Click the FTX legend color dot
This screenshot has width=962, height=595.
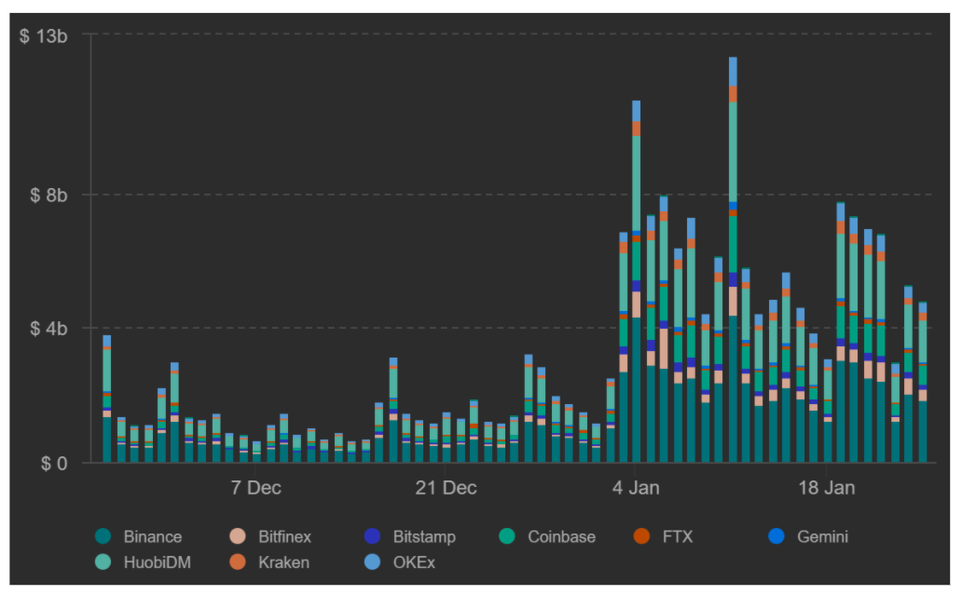[641, 536]
